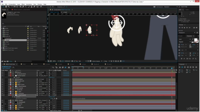Select the Pan Behind anchor point tool

(x=17, y=7)
